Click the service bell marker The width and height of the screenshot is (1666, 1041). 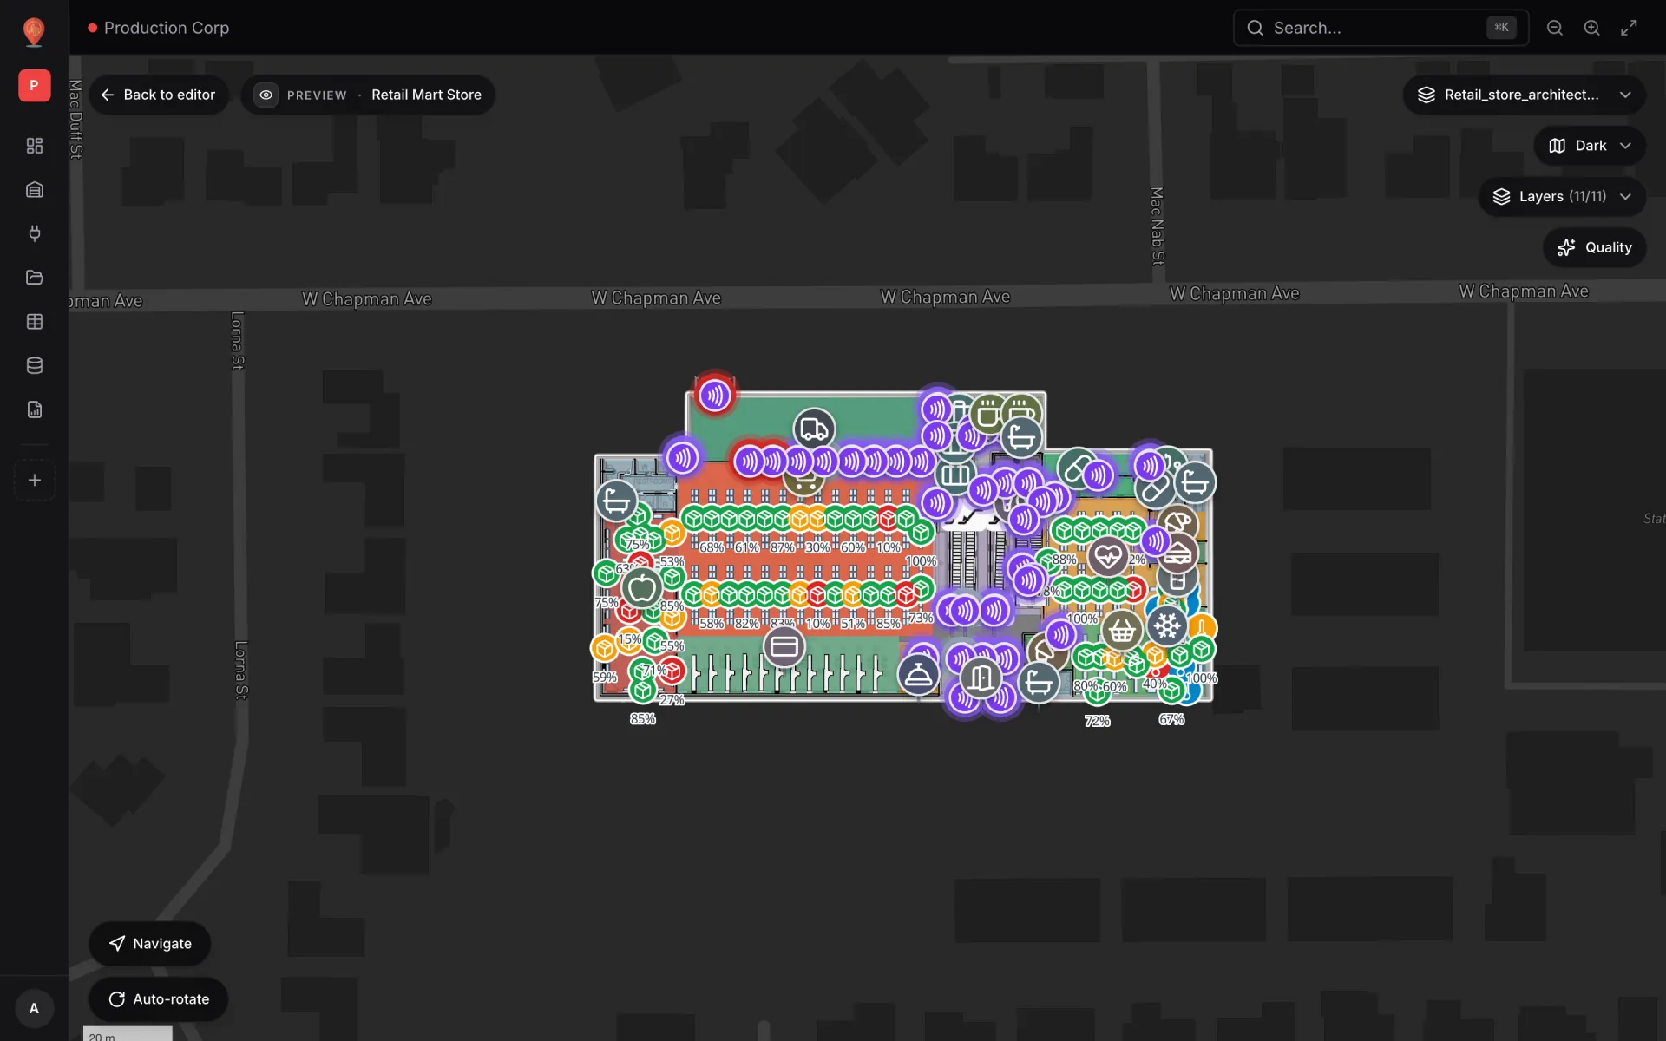point(918,675)
